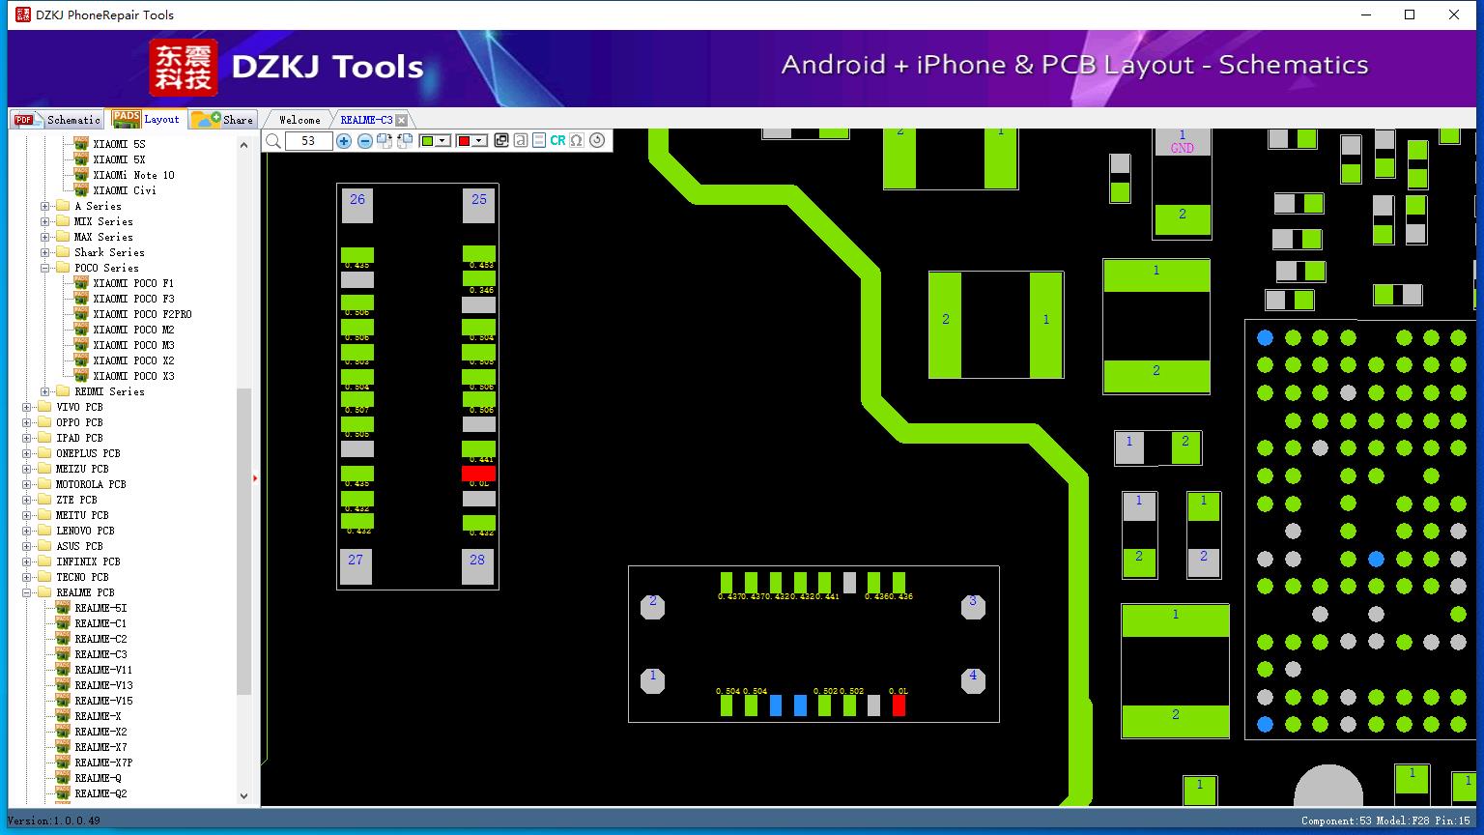Zoom in with the blue plus button
The width and height of the screenshot is (1484, 835).
tap(344, 141)
